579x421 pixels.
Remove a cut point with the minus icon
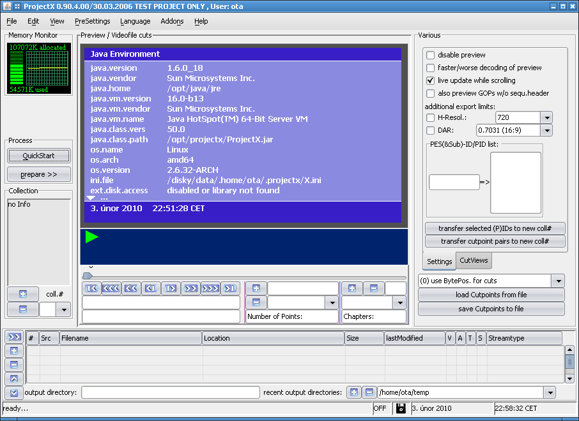click(256, 302)
